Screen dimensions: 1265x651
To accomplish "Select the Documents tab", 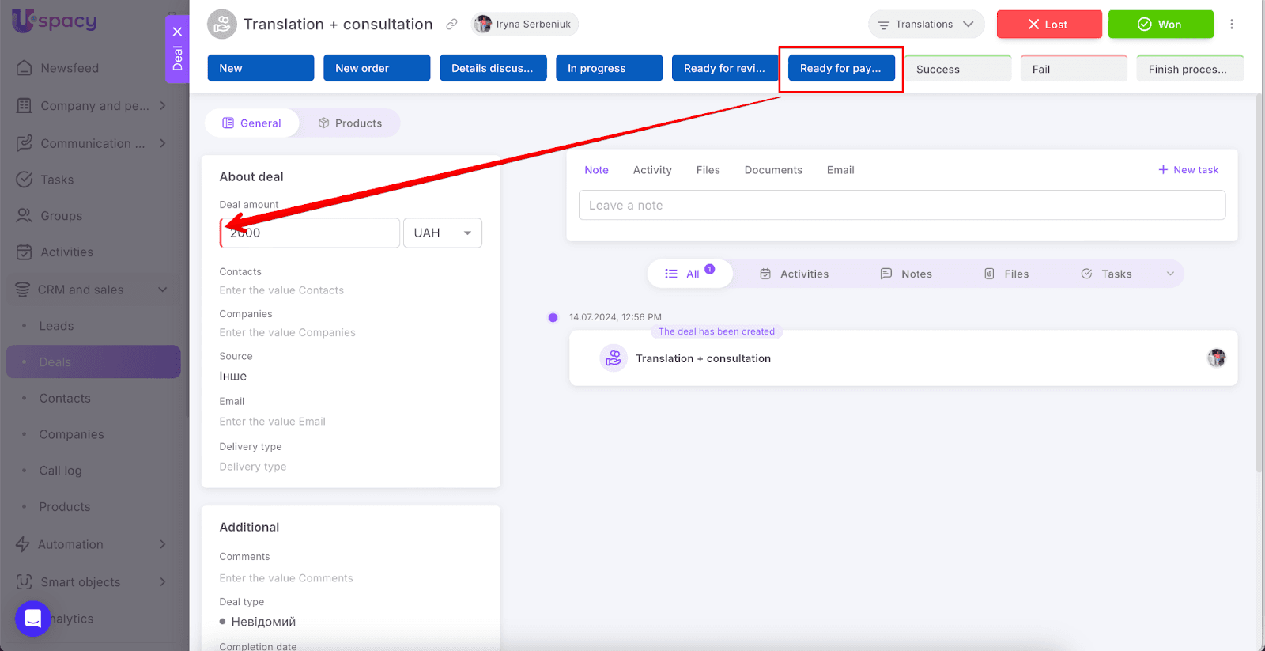I will click(772, 170).
